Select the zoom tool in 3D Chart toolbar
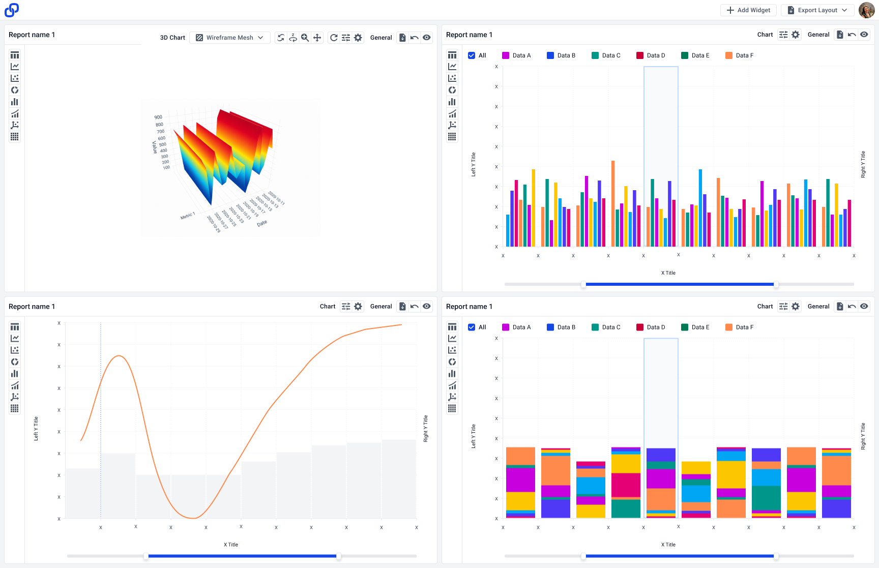The image size is (879, 568). pyautogui.click(x=305, y=38)
